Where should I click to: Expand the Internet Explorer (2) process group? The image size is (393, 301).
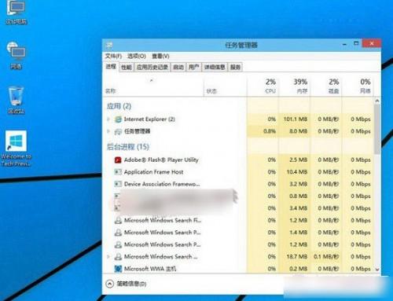point(108,119)
